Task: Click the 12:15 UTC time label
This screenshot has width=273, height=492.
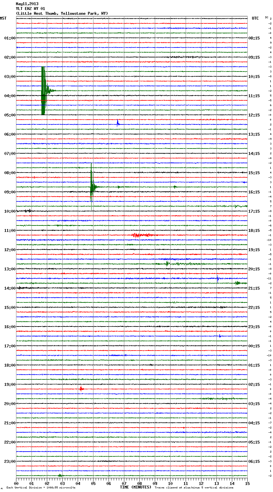Action: tap(254, 115)
